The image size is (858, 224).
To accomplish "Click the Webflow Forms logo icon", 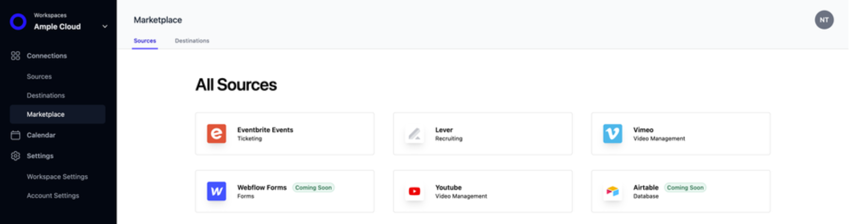I will tap(216, 191).
